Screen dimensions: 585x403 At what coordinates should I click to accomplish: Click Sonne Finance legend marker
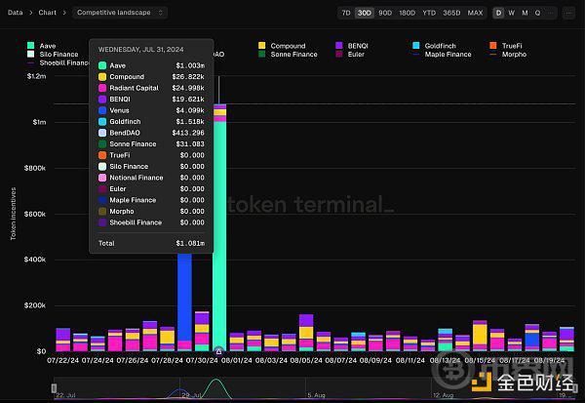pyautogui.click(x=262, y=55)
